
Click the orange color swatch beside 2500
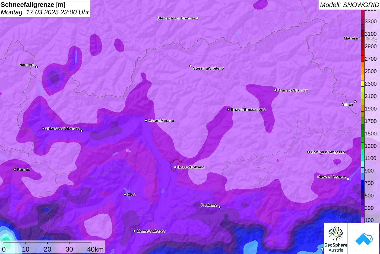click(x=363, y=71)
